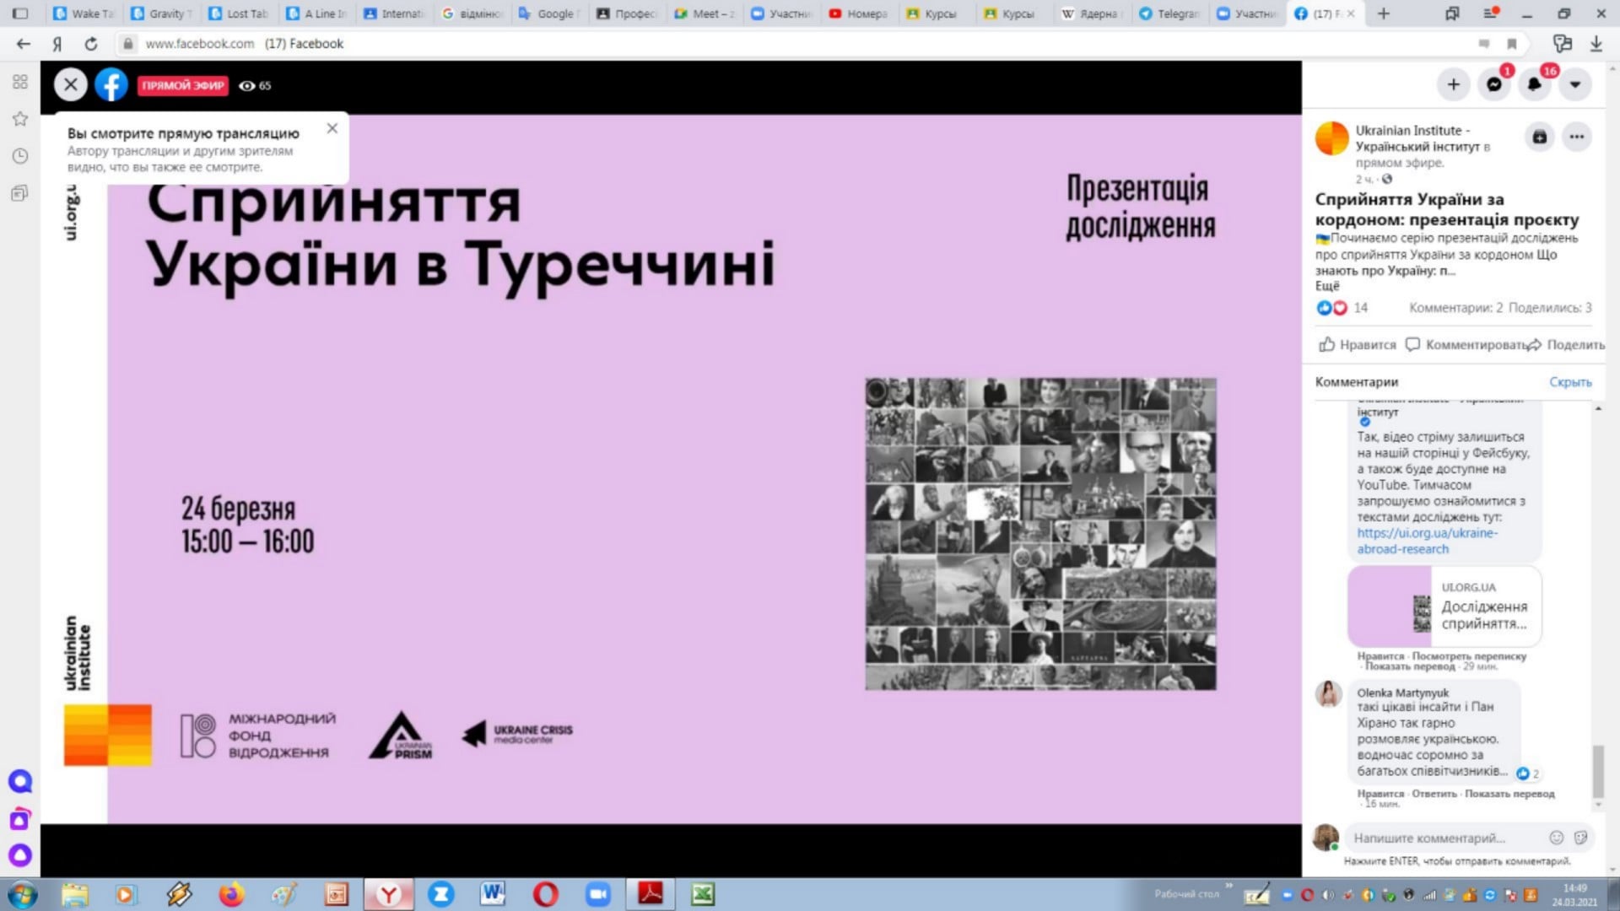Switch to Telegram tab
Viewport: 1620px width, 911px height.
[1169, 13]
